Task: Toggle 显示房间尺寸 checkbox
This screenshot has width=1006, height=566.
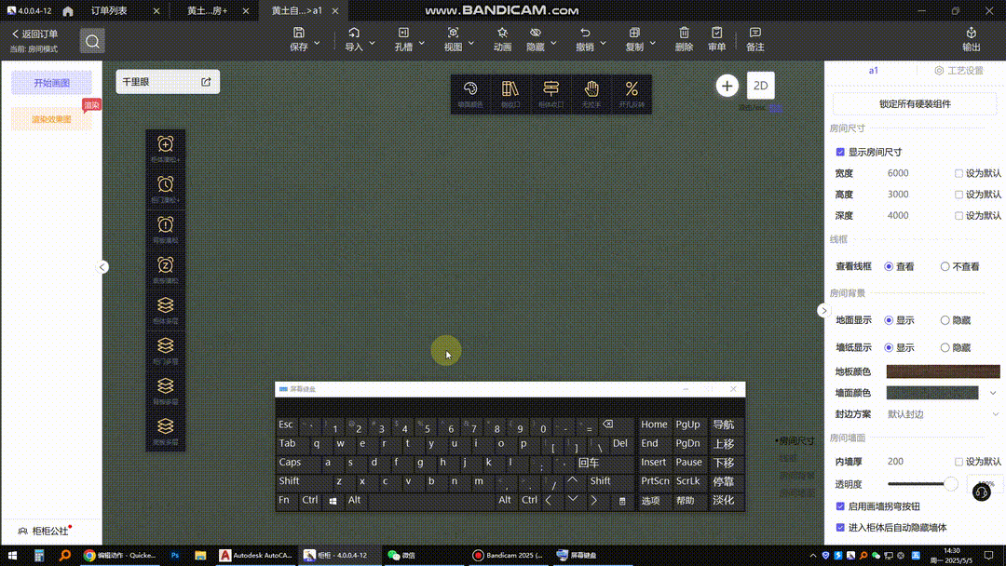Action: [x=840, y=152]
